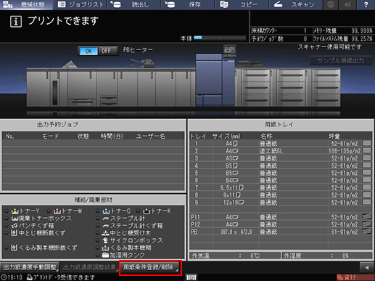This screenshot has width=375, height=281.
Task: Switch to the コピー copy tab
Action: 242,4
